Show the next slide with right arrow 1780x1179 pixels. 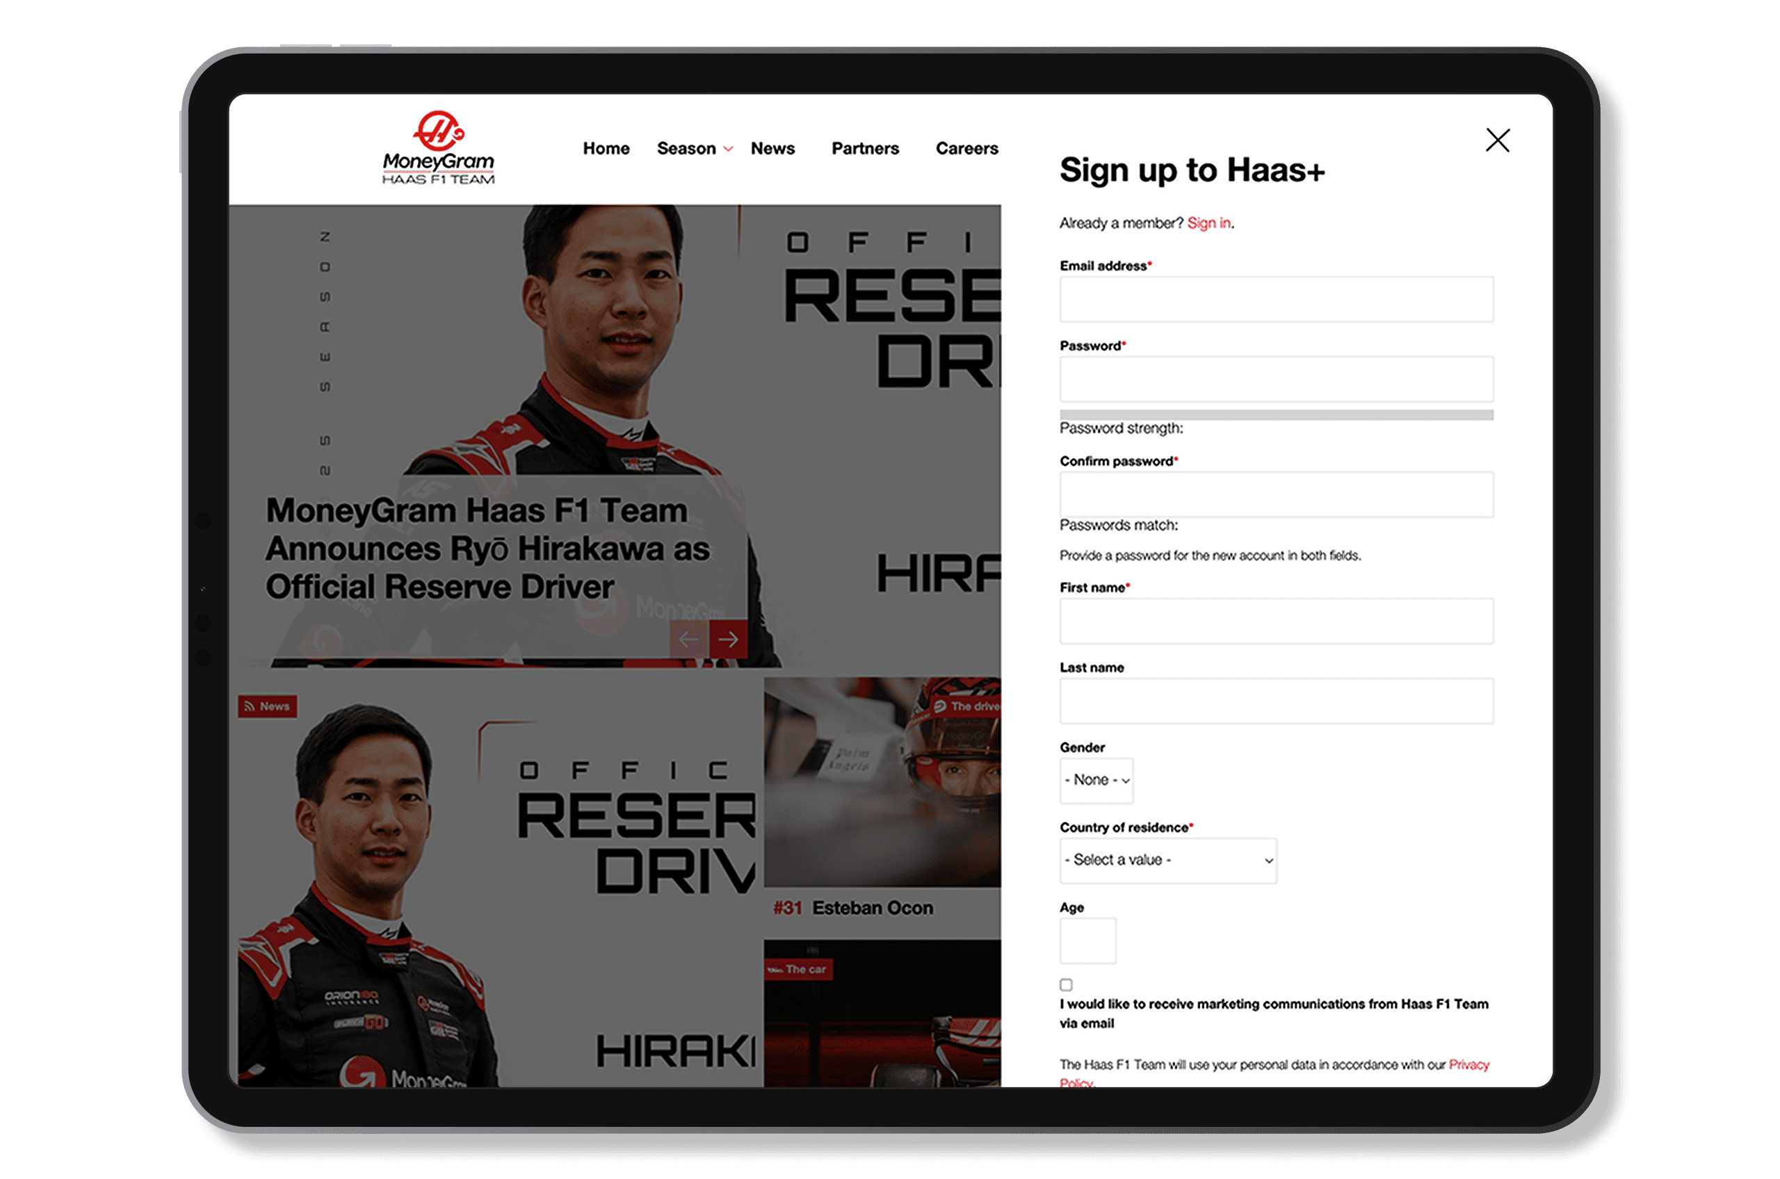tap(728, 639)
